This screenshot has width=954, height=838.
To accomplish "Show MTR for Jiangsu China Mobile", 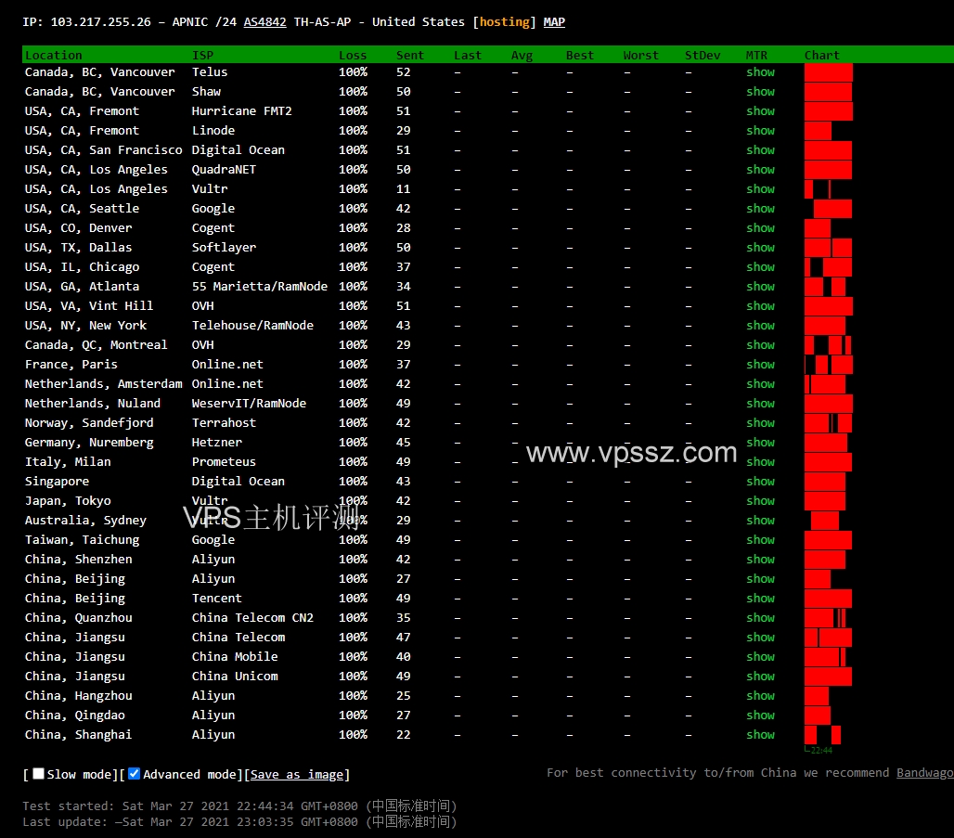I will pyautogui.click(x=761, y=656).
